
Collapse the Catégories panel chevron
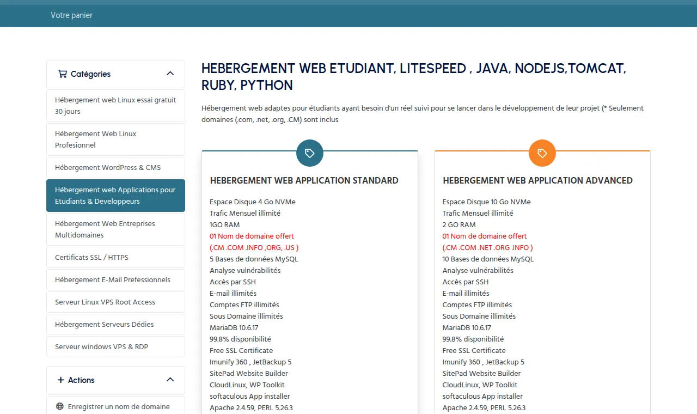170,74
